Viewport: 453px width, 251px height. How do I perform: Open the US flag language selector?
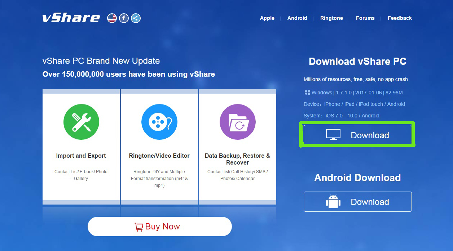click(x=112, y=18)
